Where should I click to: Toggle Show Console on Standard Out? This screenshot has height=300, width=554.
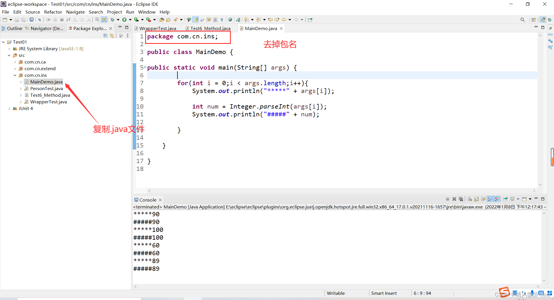click(x=490, y=199)
